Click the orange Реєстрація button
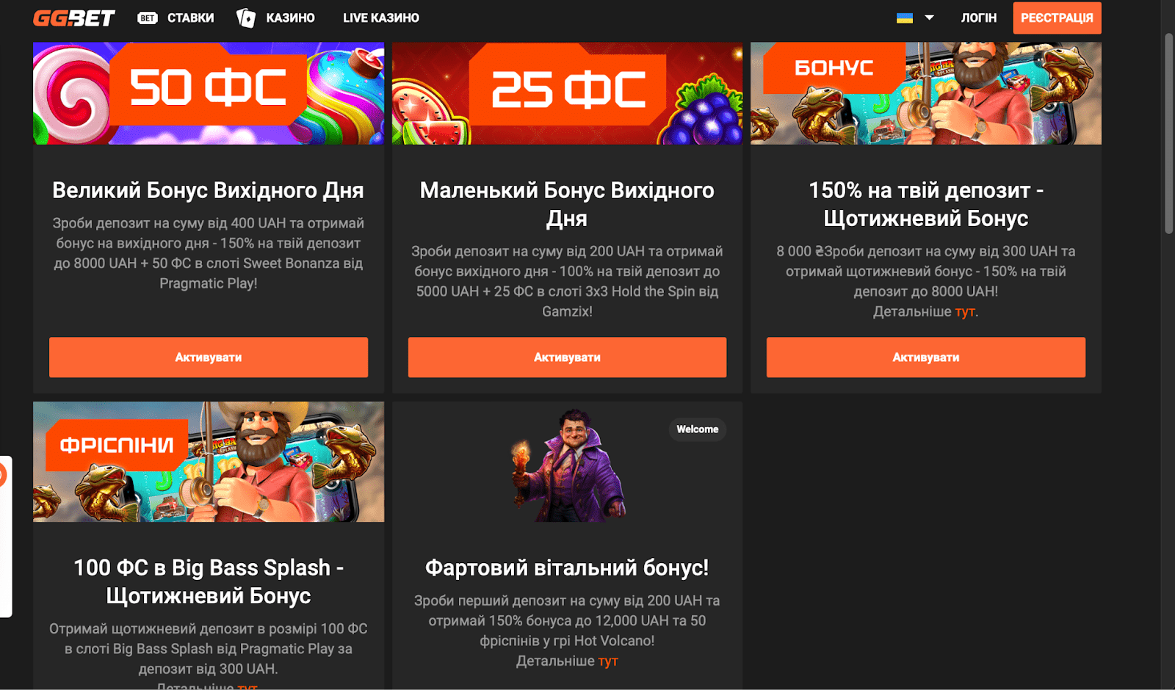 click(1057, 18)
